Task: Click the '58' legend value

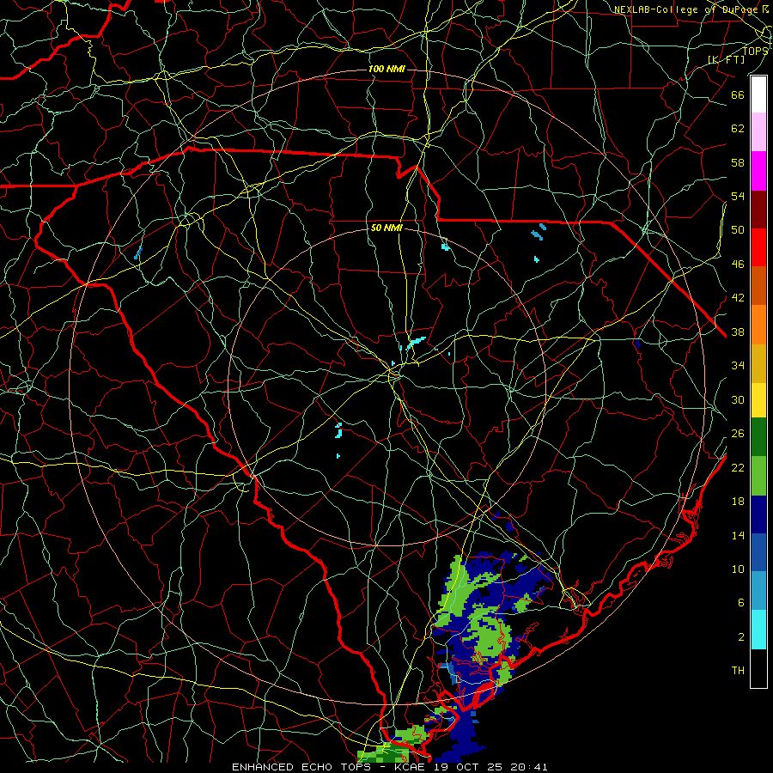Action: coord(738,162)
